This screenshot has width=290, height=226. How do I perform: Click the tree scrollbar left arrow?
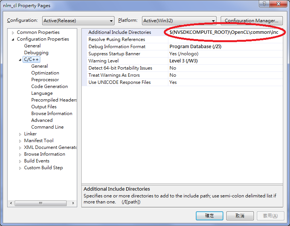pos(11,203)
